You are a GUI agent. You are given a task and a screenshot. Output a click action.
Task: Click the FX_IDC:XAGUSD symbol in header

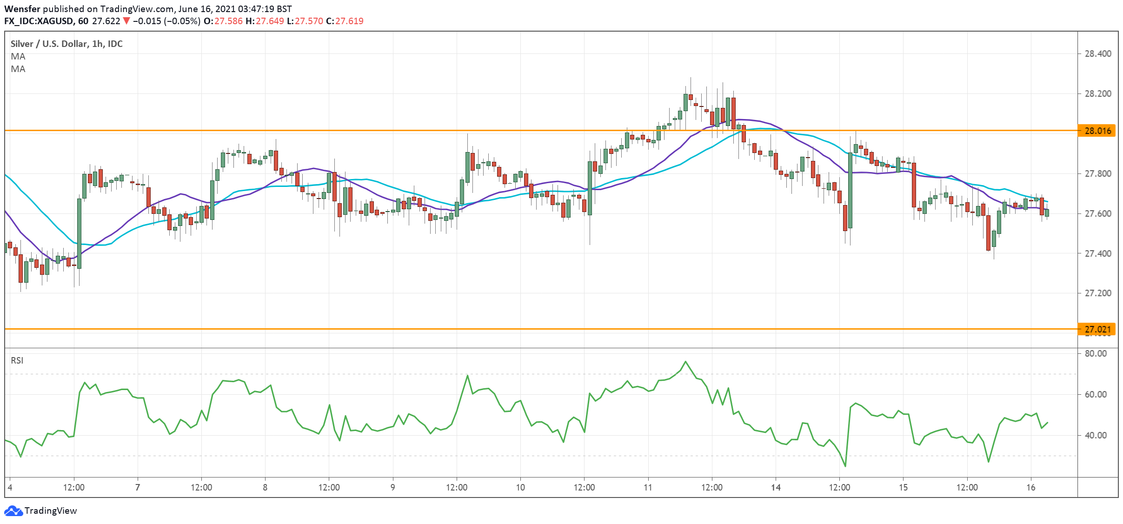click(39, 21)
